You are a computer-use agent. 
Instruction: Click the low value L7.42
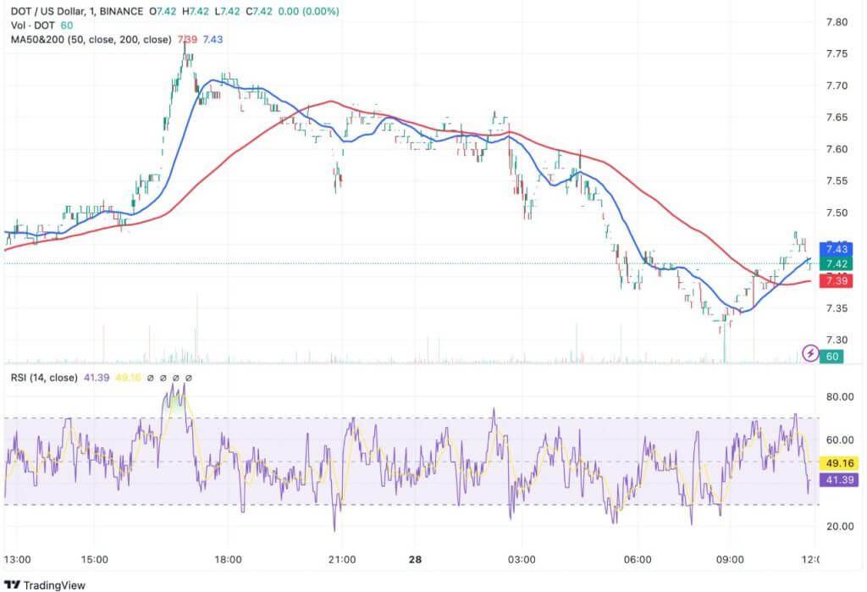(227, 11)
